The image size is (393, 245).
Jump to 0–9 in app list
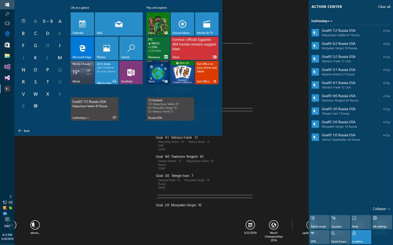point(48,21)
